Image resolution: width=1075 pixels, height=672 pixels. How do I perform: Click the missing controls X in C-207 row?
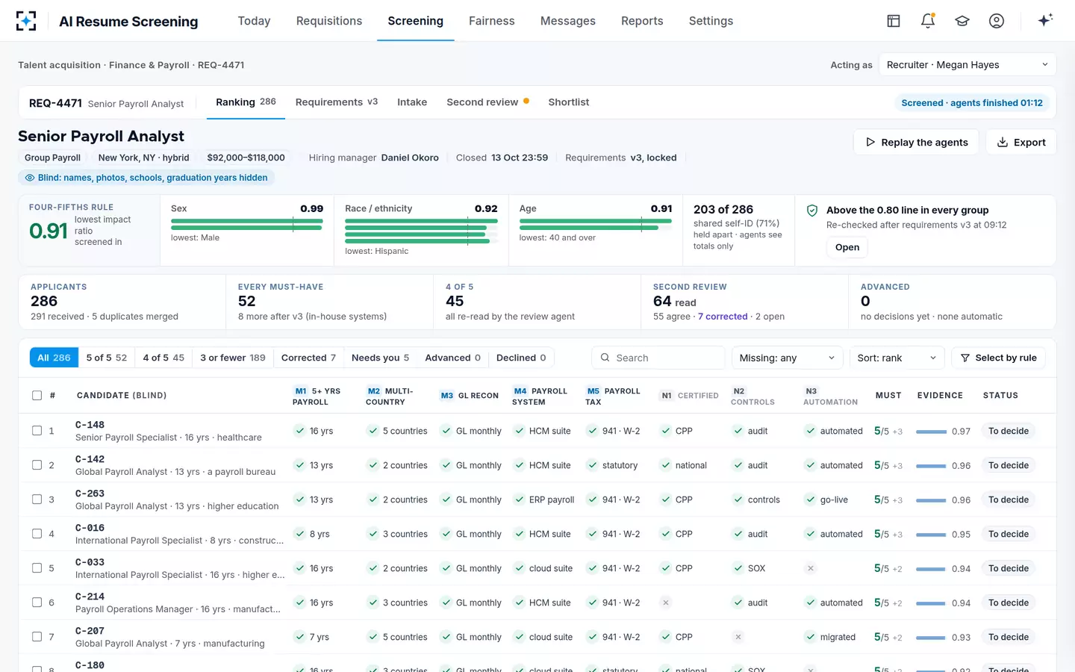click(738, 637)
